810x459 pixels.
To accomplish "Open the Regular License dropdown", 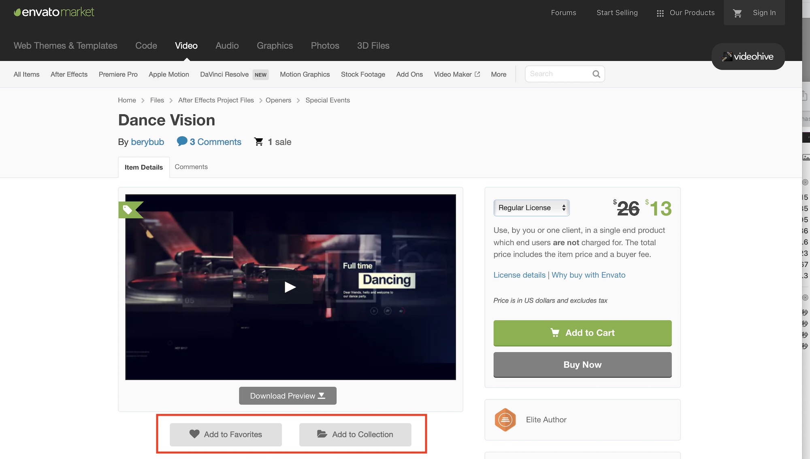I will tap(531, 208).
